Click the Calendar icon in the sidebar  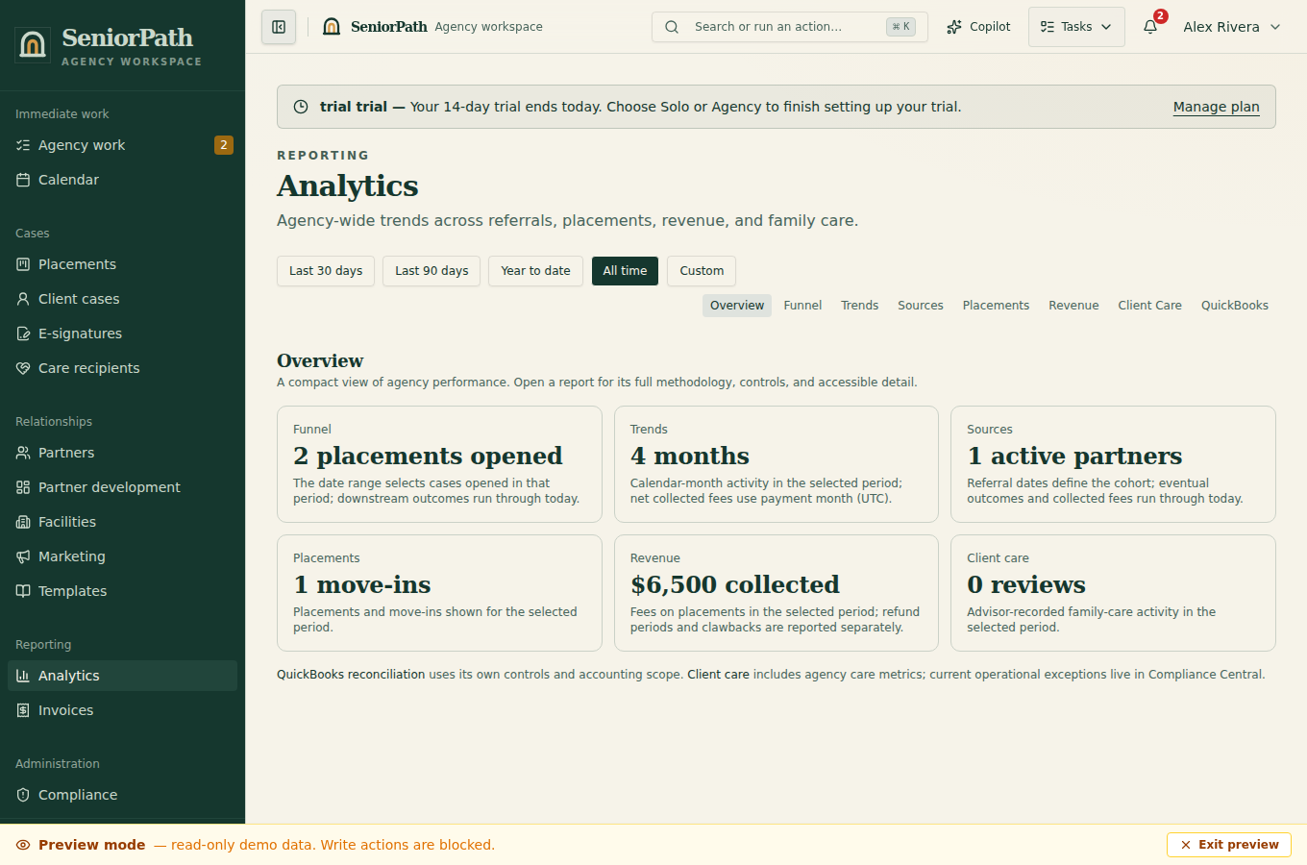pos(23,180)
